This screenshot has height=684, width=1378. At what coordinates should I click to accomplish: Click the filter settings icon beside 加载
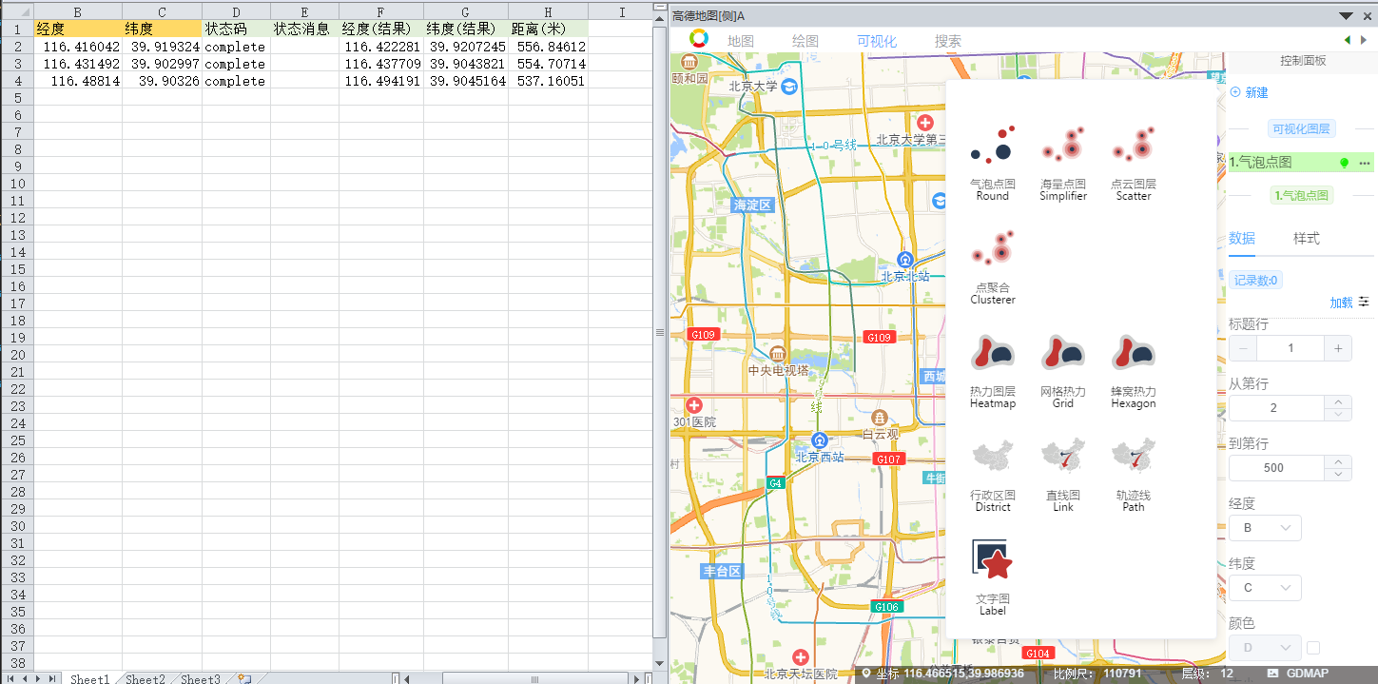pyautogui.click(x=1364, y=302)
